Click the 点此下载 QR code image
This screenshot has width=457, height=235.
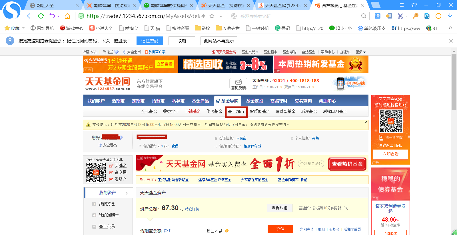(x=96, y=172)
